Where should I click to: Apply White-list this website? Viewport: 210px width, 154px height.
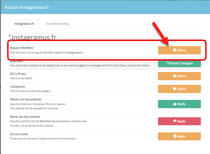pos(179,104)
